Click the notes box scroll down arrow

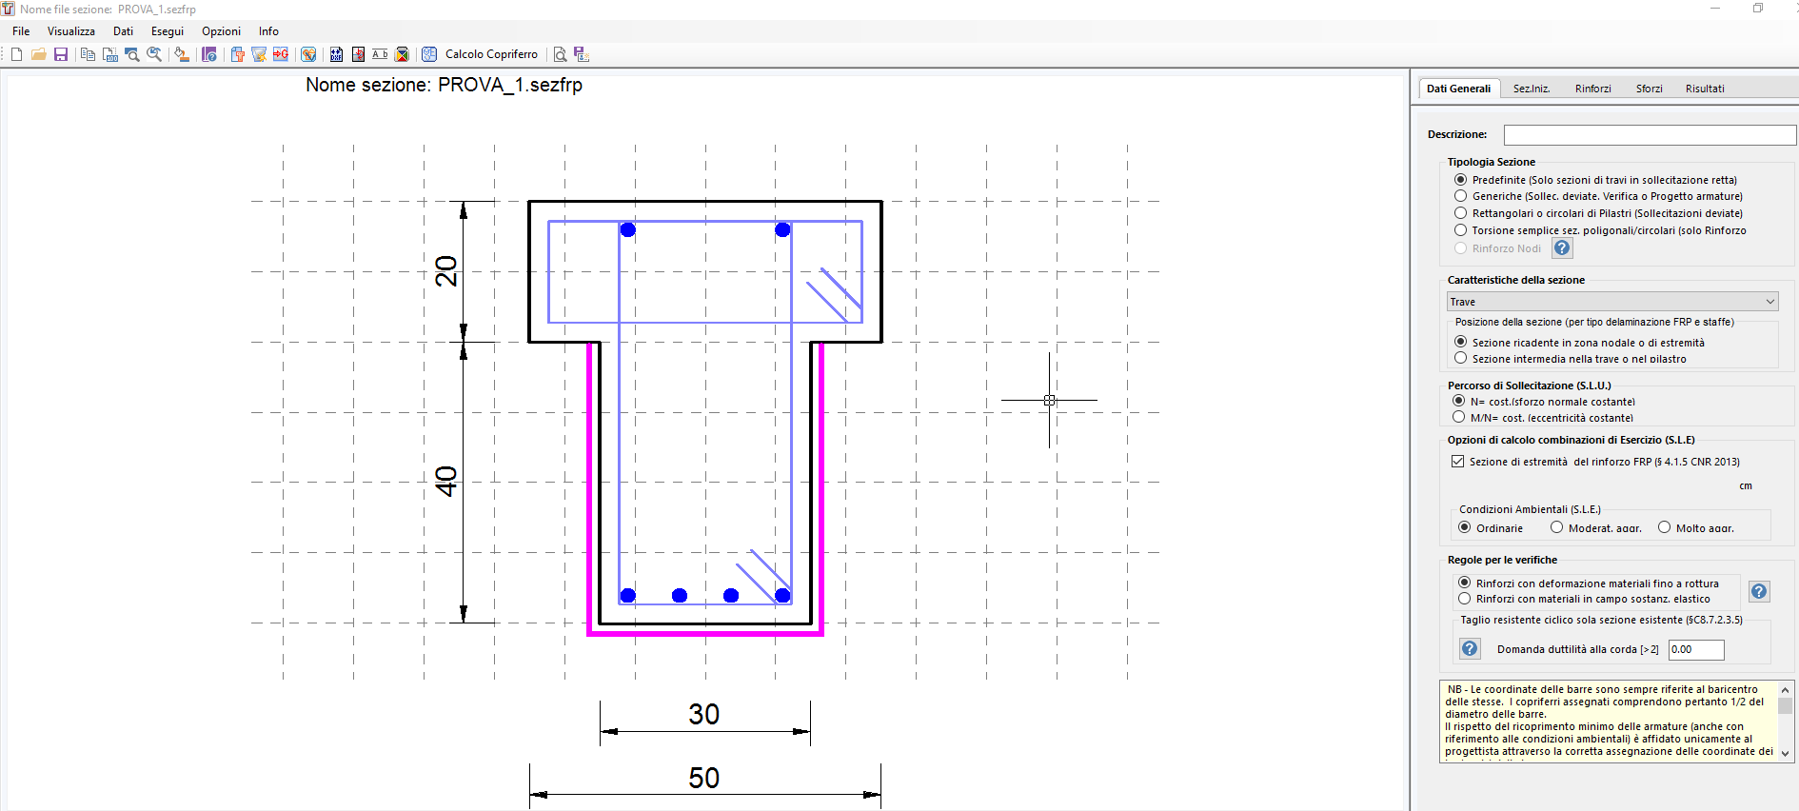tap(1785, 753)
